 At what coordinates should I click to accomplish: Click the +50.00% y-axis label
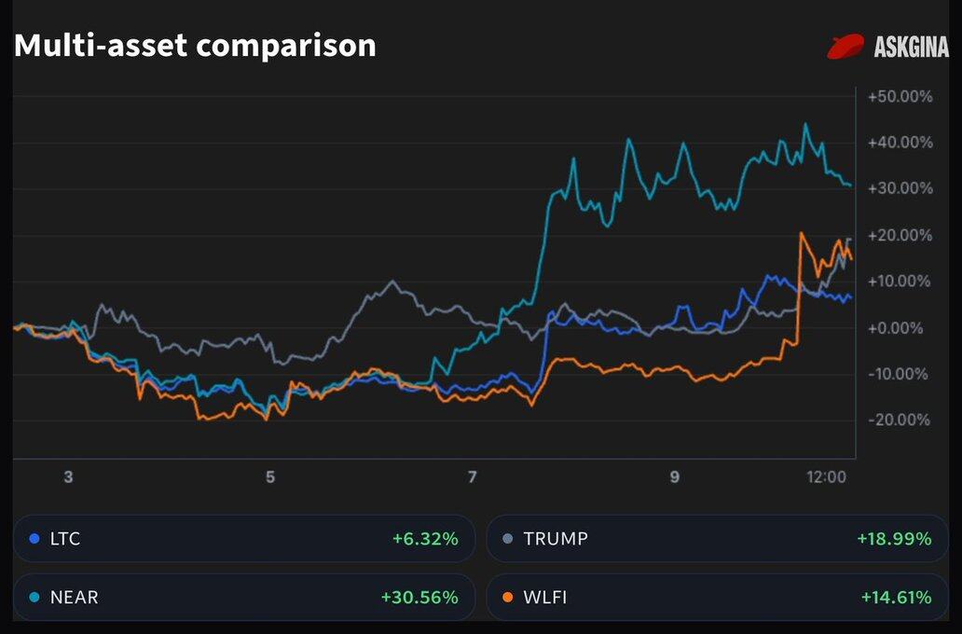point(900,97)
